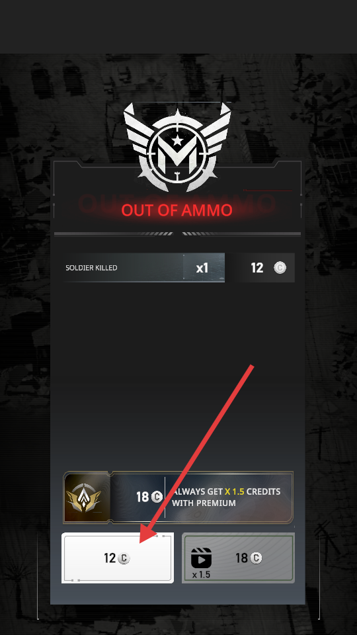
Task: Click the 18 amount on video button
Action: coord(242,558)
